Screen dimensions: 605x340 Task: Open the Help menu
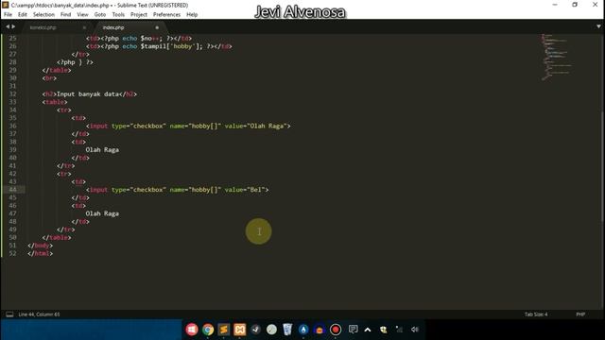click(x=192, y=15)
